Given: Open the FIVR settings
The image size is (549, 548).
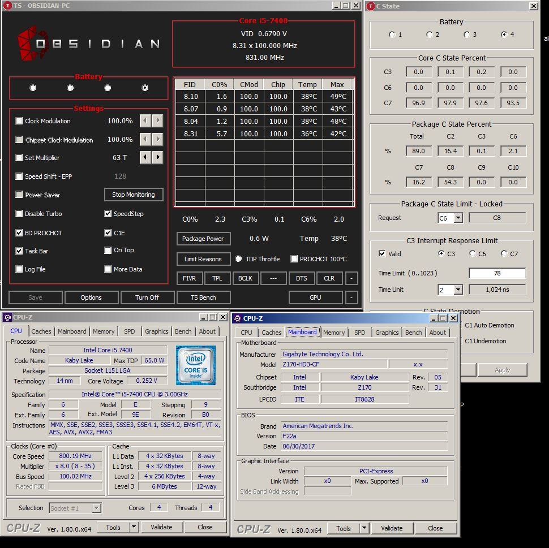Looking at the screenshot, I should (x=189, y=278).
